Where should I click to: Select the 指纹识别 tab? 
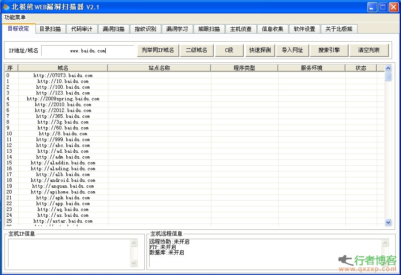pyautogui.click(x=145, y=29)
